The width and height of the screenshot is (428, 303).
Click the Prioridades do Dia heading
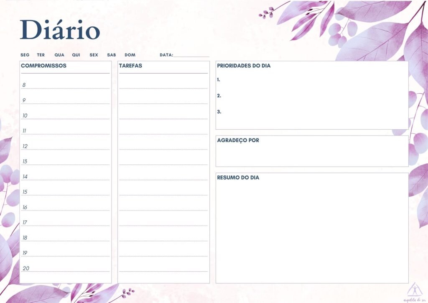(244, 66)
